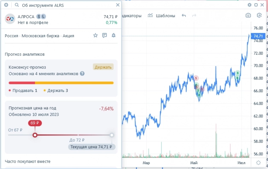268x169 pixels.
Task: Open the notes comment icon
Action: (104, 35)
